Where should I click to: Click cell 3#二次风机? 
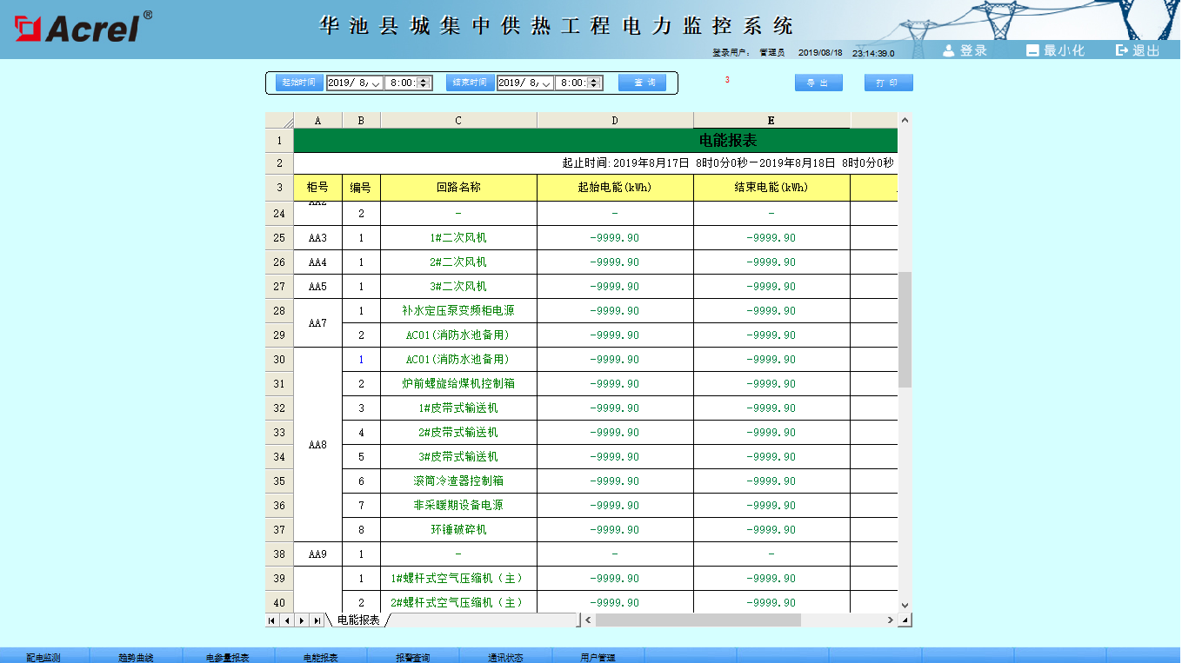click(x=458, y=287)
